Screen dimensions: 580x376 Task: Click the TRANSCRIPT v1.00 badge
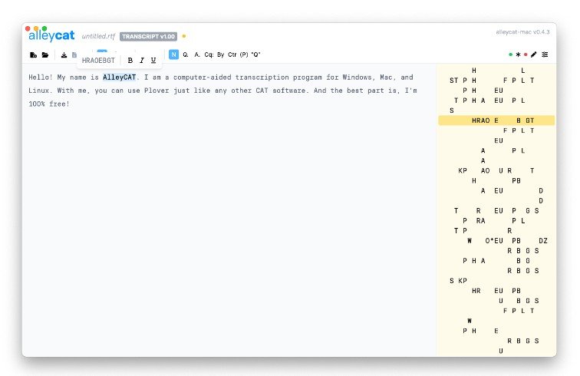148,36
